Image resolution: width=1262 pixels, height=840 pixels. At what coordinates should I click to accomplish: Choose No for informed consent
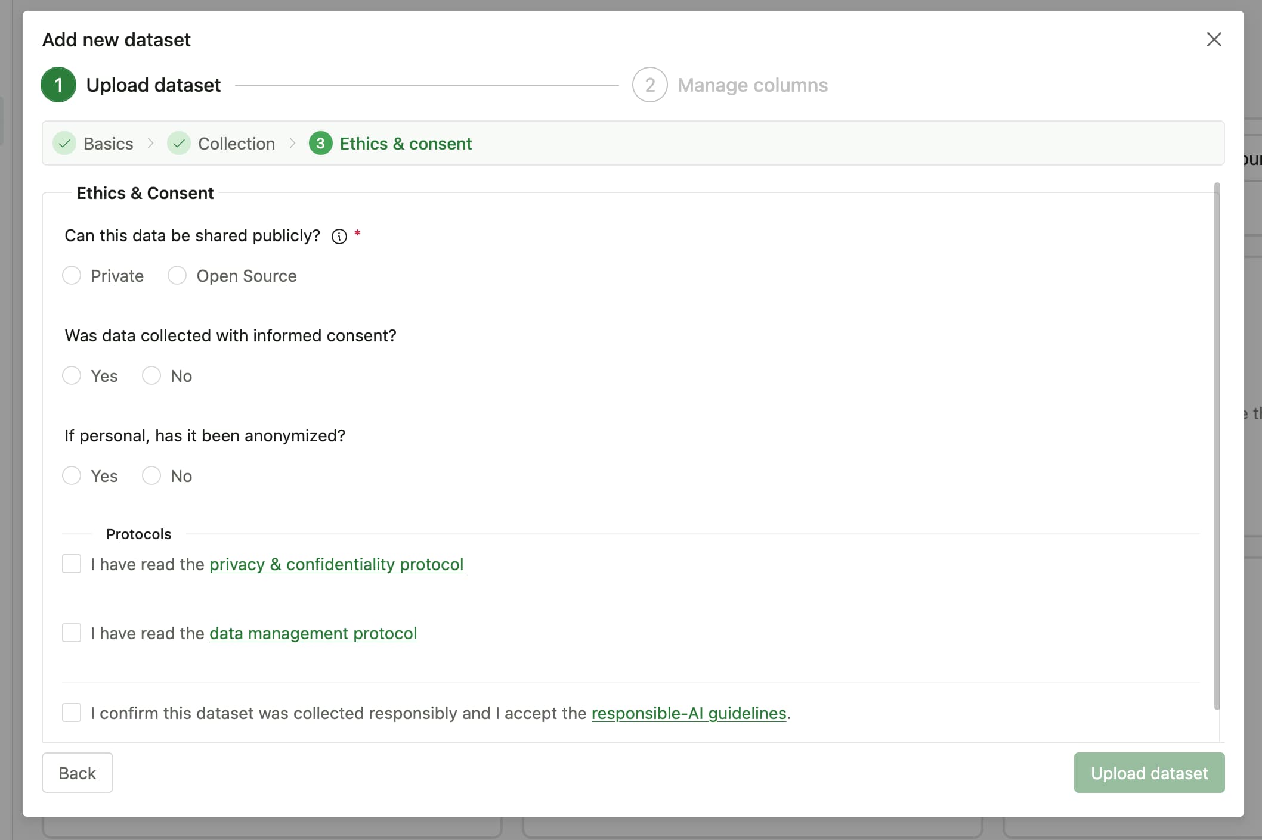[x=151, y=375]
